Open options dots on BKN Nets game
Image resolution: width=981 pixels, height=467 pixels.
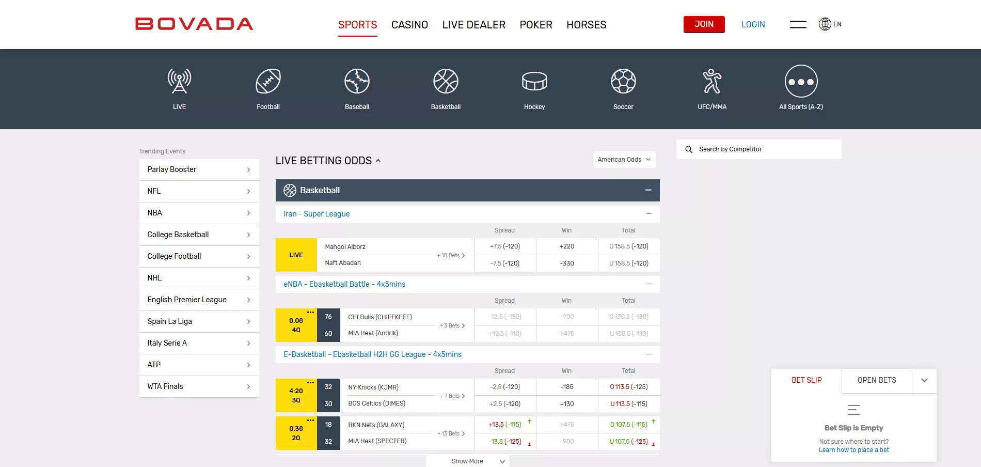310,420
